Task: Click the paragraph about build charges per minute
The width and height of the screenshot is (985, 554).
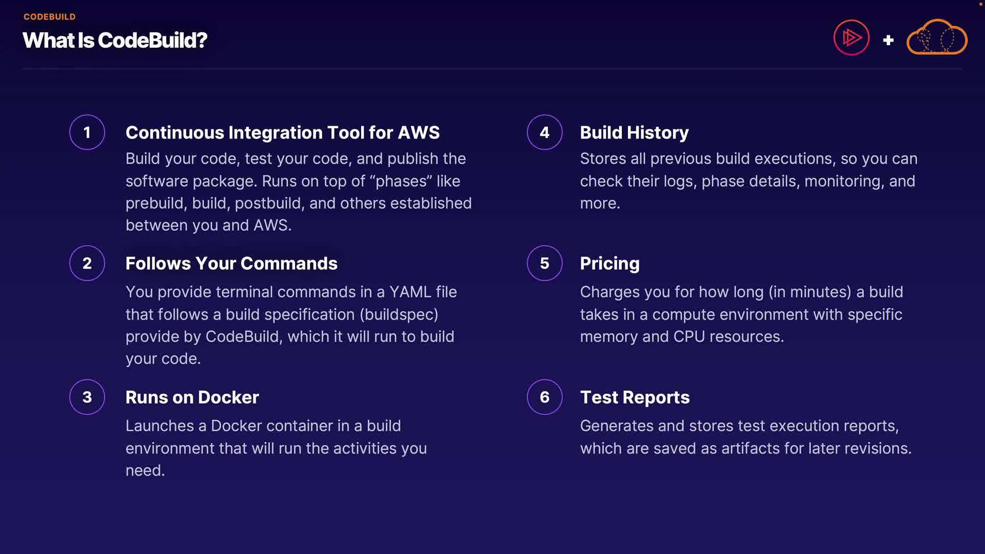Action: (x=741, y=314)
